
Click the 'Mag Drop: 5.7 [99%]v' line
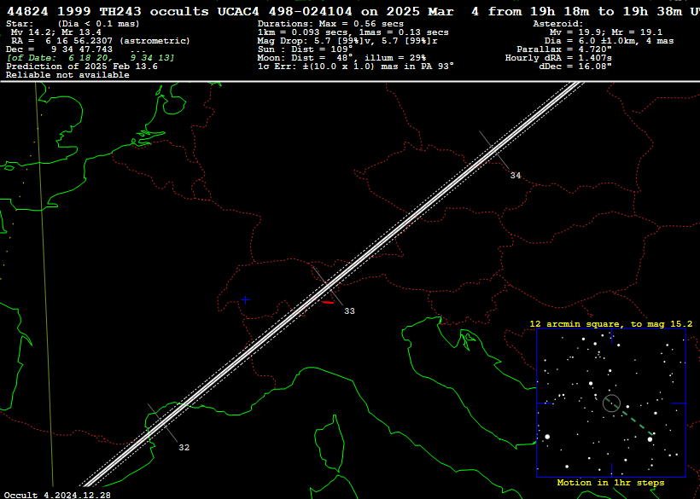coord(347,41)
